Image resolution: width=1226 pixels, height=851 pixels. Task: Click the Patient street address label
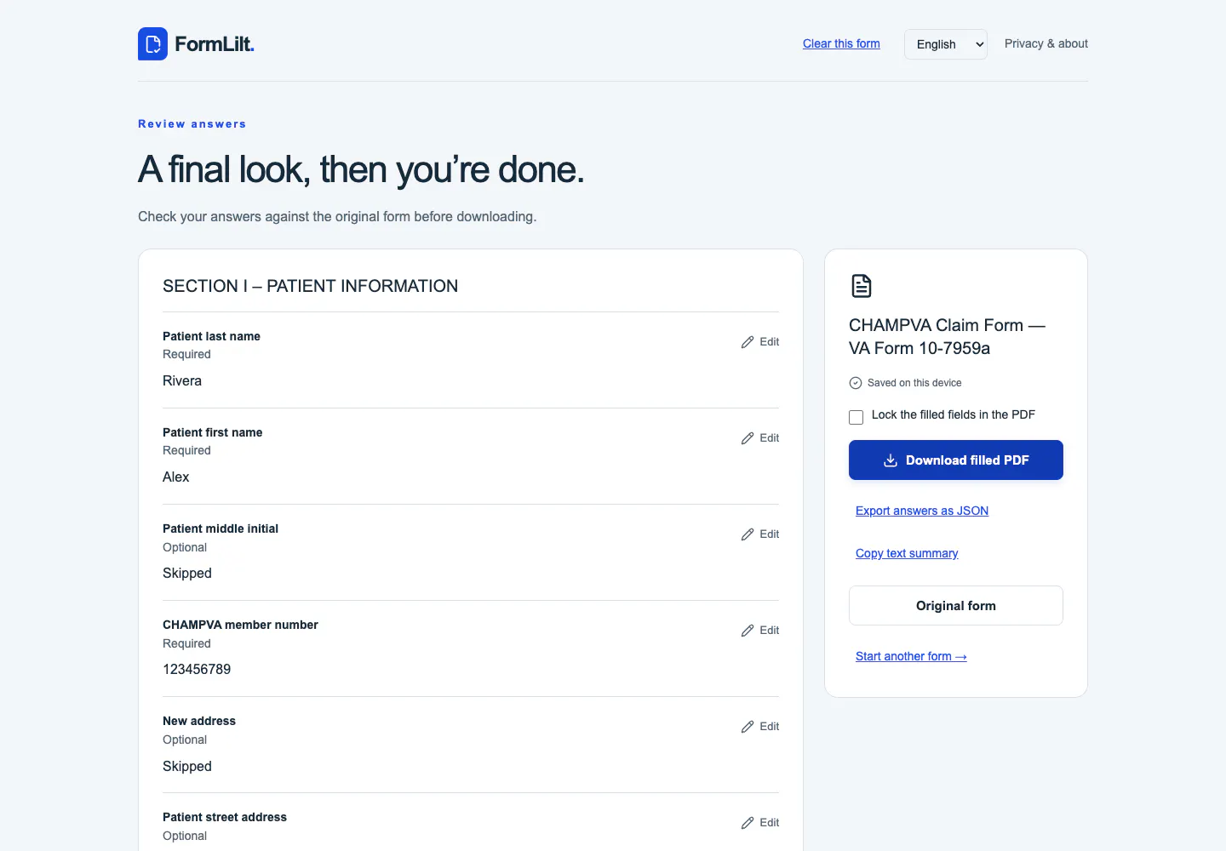pos(225,817)
